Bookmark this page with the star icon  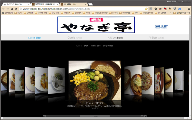(146, 9)
